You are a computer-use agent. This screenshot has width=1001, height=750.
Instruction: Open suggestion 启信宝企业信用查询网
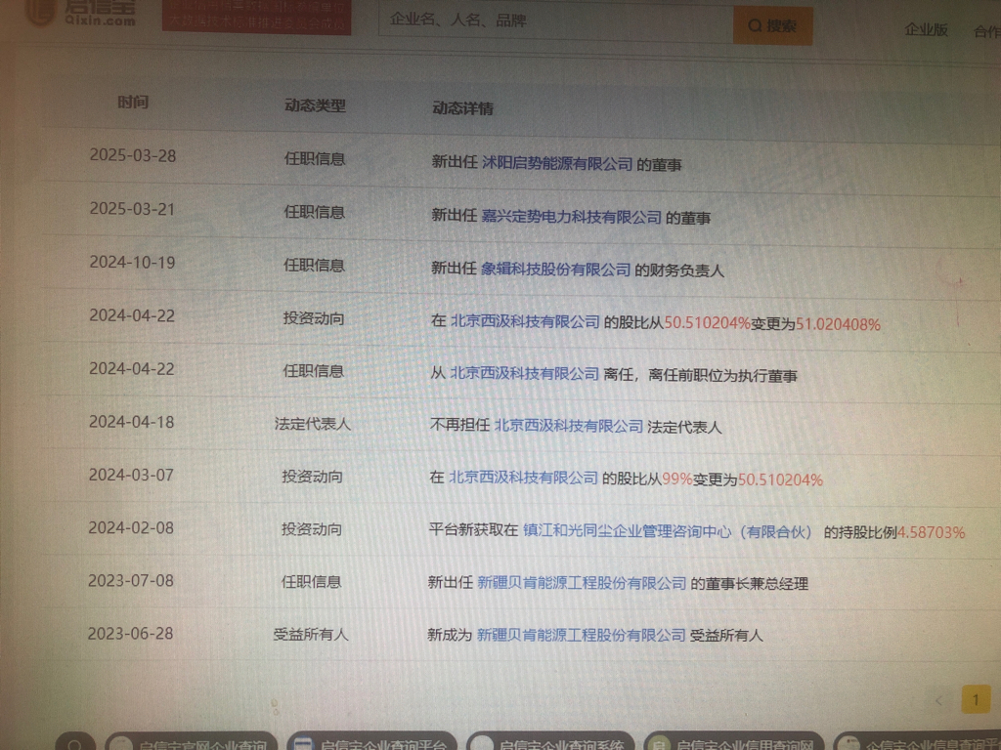pos(734,742)
